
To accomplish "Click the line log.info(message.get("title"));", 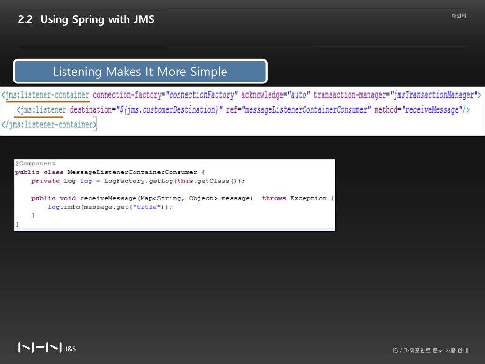I will click(x=110, y=207).
